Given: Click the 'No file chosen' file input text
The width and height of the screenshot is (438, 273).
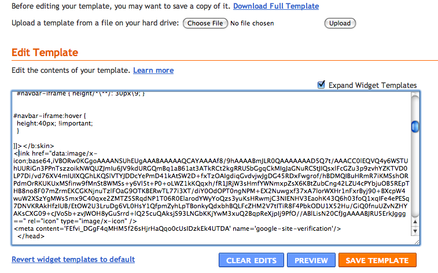Looking at the screenshot, I should click(252, 24).
